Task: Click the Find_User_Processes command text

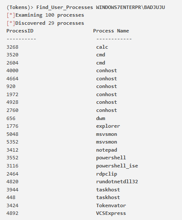Action: click(65, 7)
